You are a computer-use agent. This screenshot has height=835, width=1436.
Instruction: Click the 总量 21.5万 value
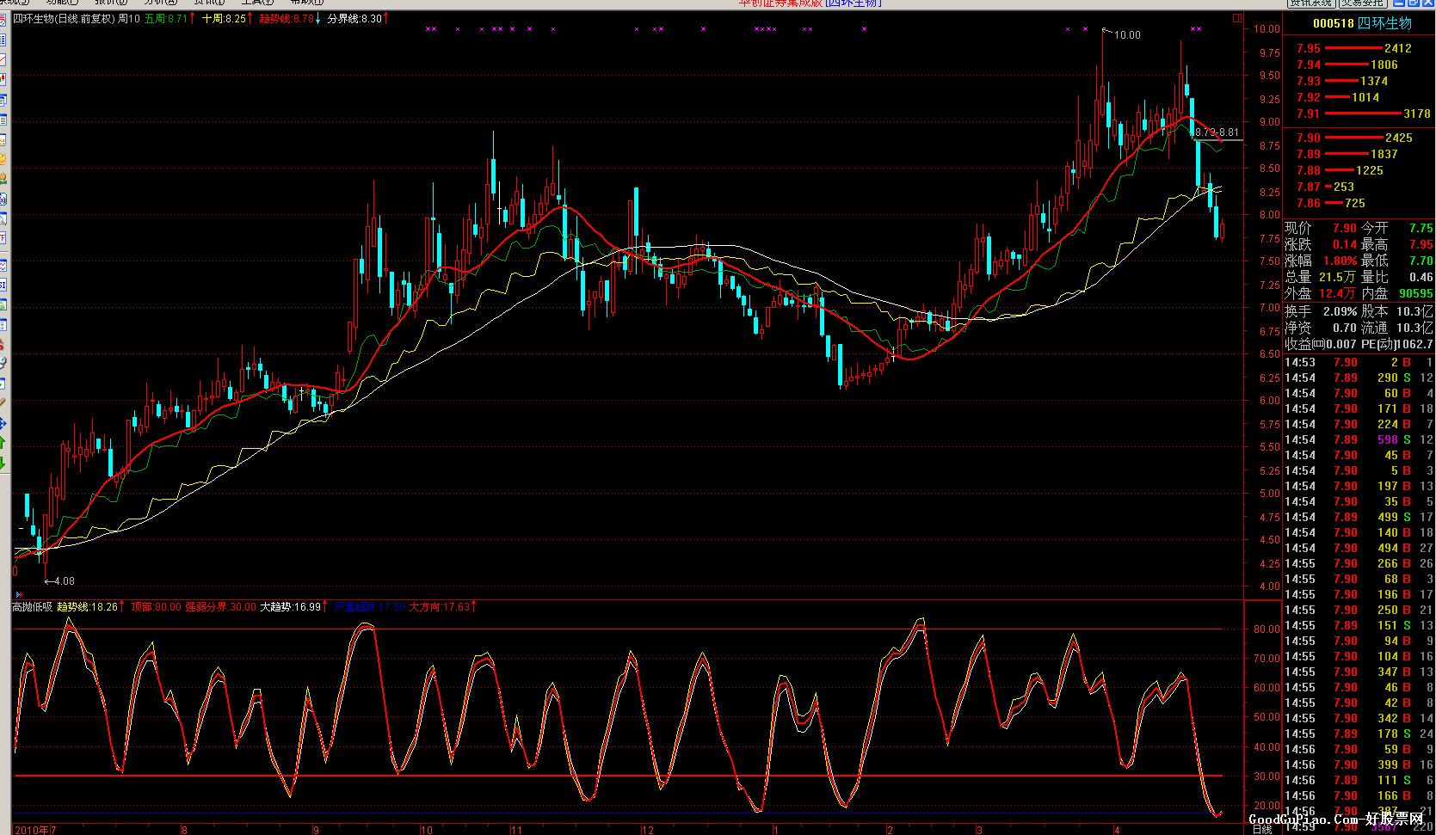[x=1337, y=277]
